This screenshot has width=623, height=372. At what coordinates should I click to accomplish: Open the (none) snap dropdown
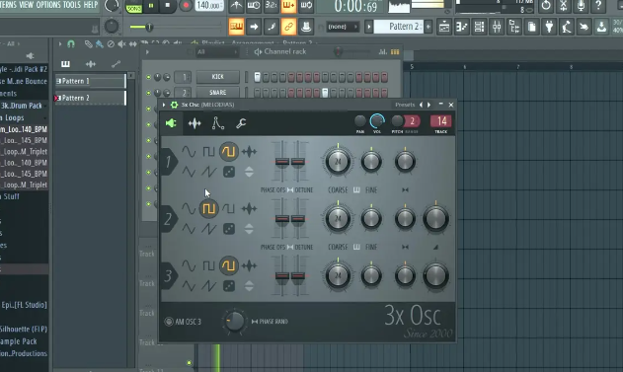[343, 27]
